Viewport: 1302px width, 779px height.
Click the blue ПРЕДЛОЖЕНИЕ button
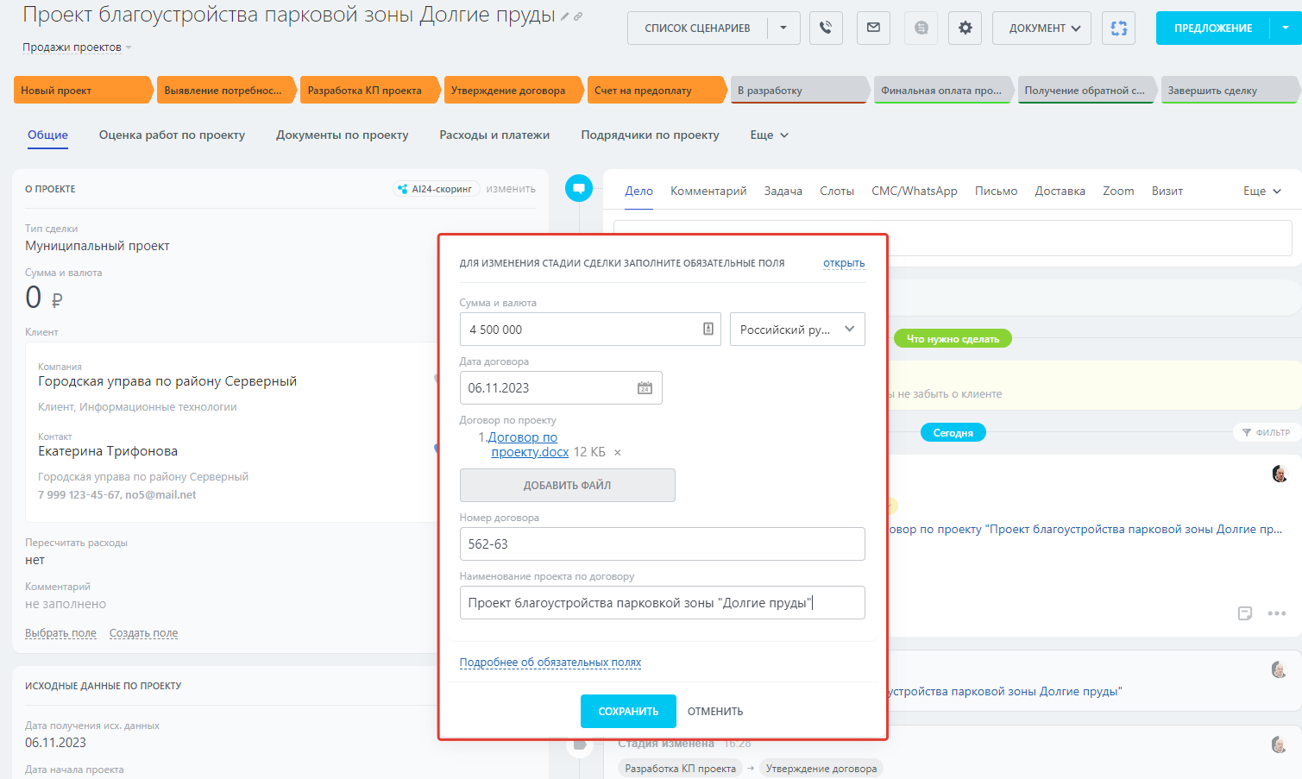pyautogui.click(x=1213, y=28)
